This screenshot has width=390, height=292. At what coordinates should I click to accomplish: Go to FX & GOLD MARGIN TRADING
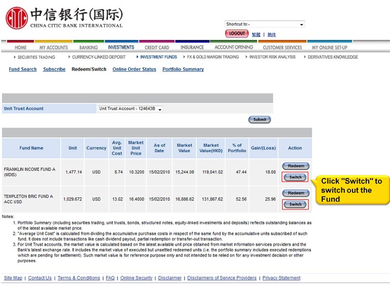click(213, 57)
